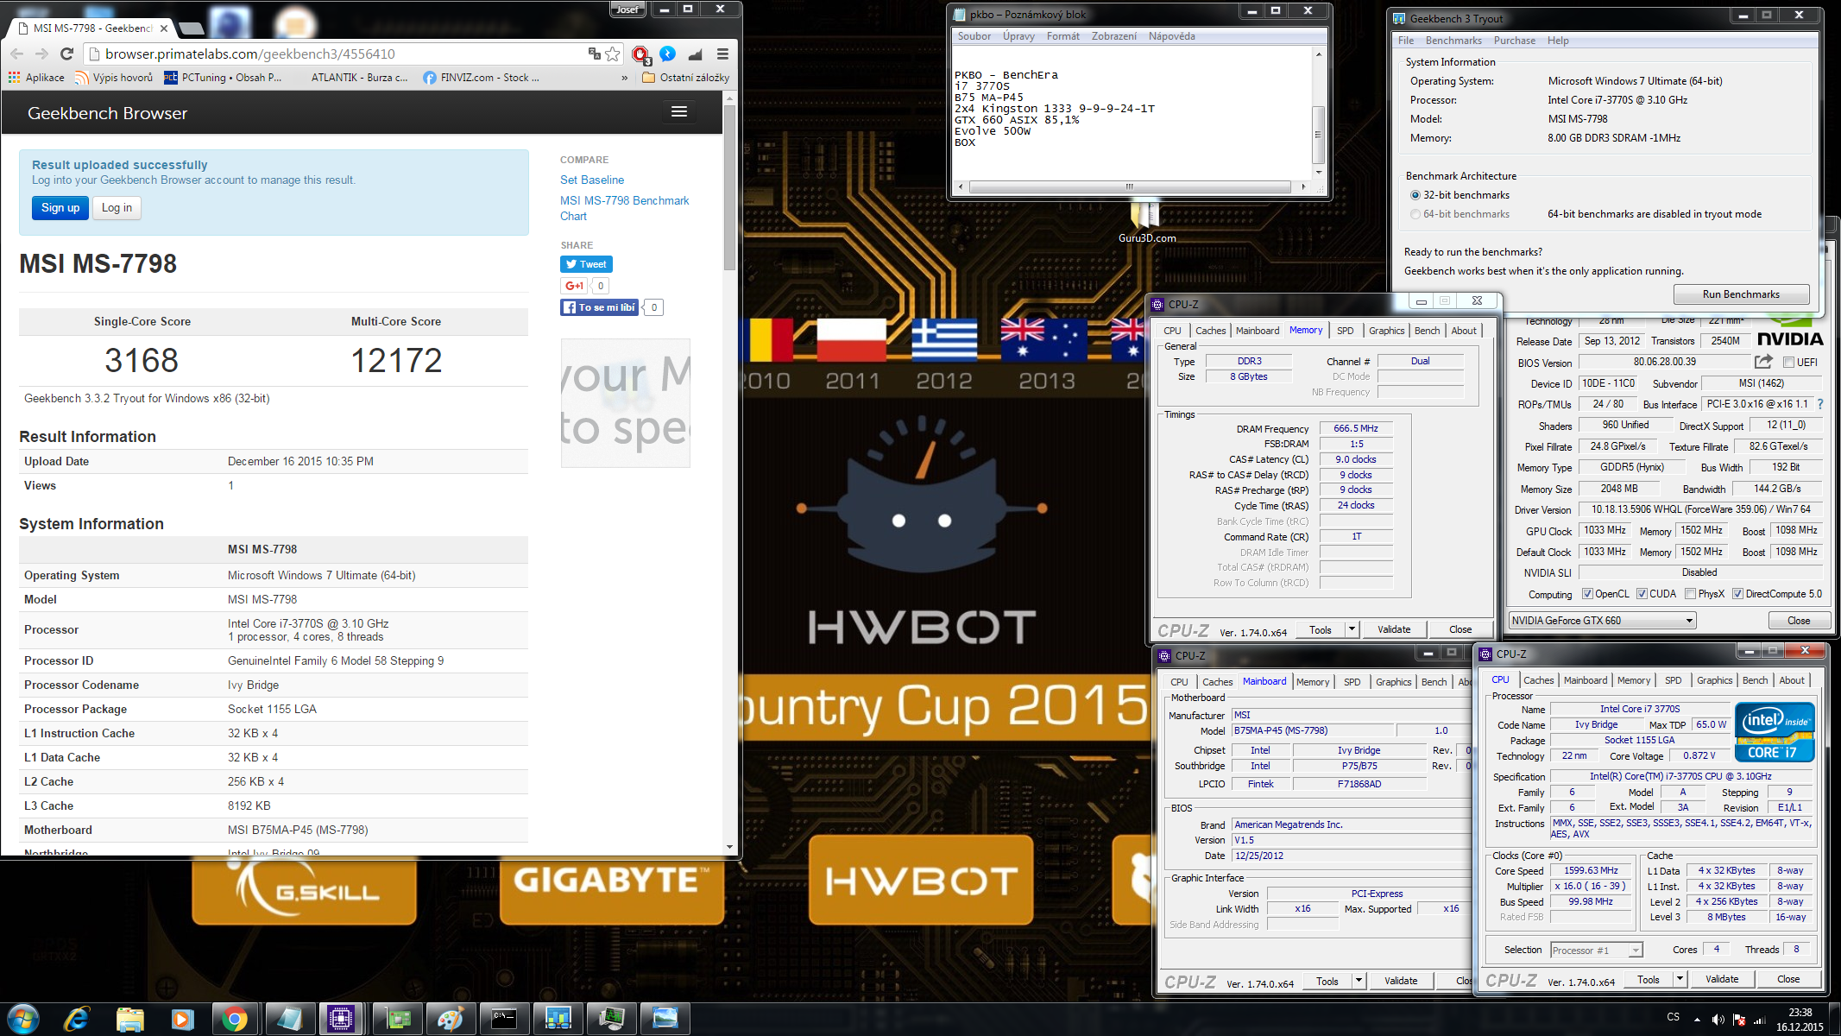This screenshot has width=1841, height=1036.
Task: Toggle OpenCL checkbox in GPU-Z
Action: (x=1587, y=594)
